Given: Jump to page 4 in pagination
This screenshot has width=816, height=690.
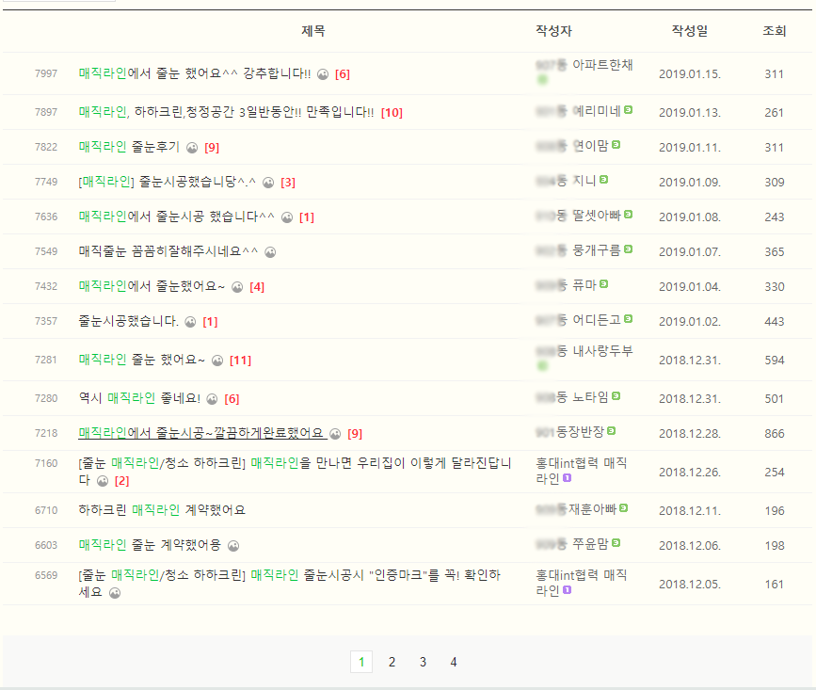Looking at the screenshot, I should point(453,662).
